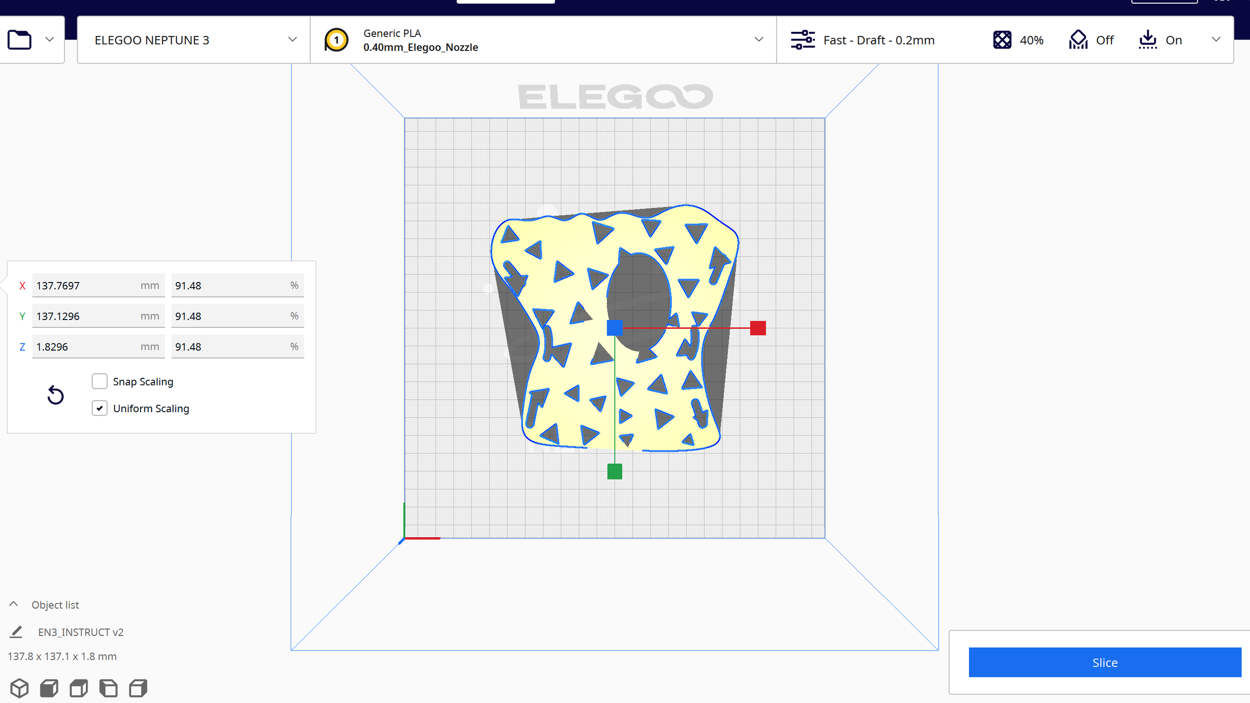Edit the Z scale percent field

pyautogui.click(x=238, y=347)
